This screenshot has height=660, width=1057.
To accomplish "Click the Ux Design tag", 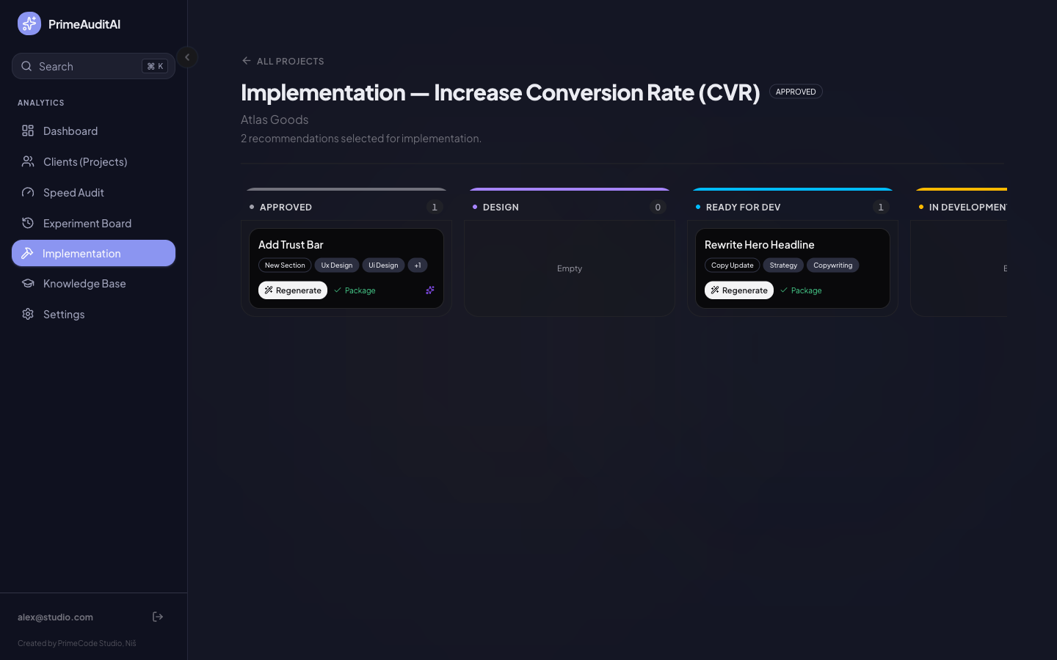I will [x=337, y=265].
